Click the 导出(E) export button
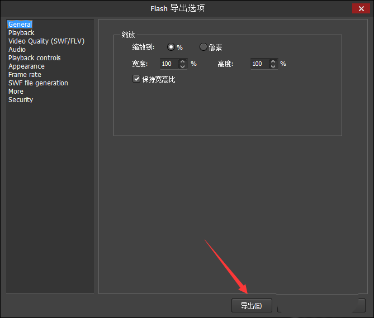374x318 pixels. pos(252,305)
